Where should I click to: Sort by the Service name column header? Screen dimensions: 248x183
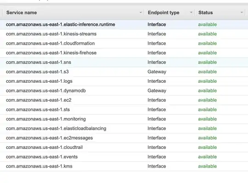click(22, 12)
